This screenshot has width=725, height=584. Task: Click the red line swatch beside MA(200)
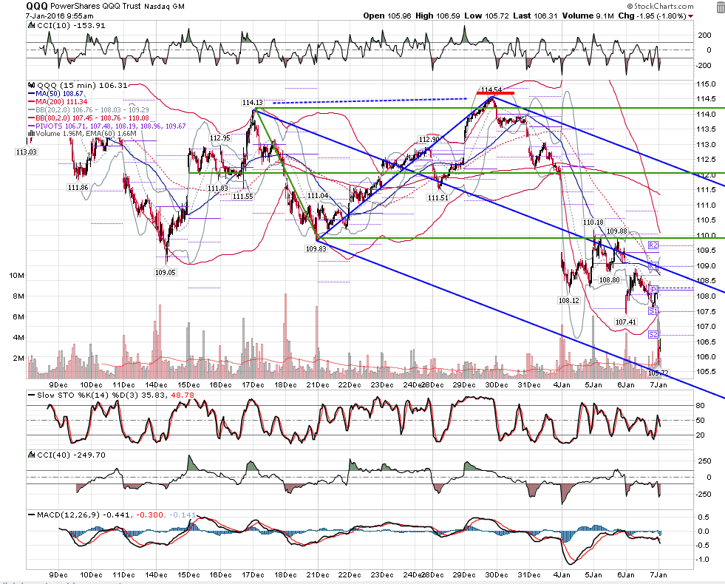coord(32,102)
